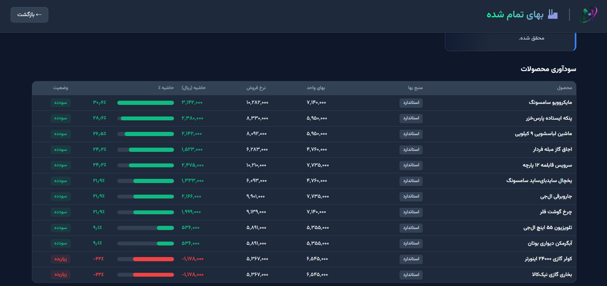Select the کولر گازی ۲۴۰۰۰ اینورتر product
Screen dimensions: 607x286
(549, 259)
